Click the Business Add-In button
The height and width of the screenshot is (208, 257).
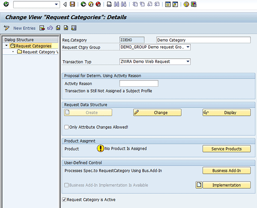[227, 171]
